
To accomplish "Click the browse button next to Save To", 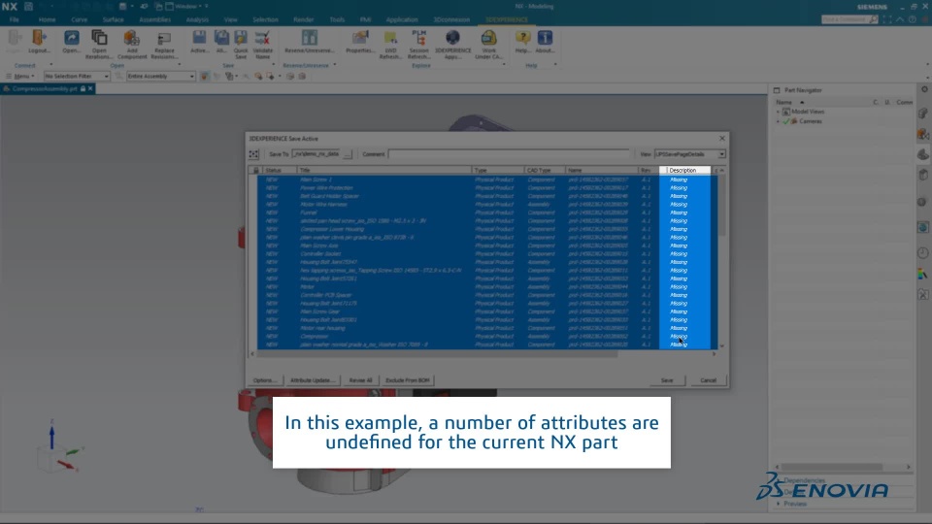I will tap(348, 154).
